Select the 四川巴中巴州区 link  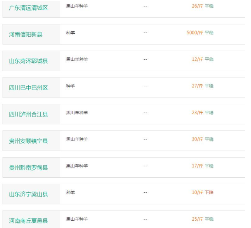(28, 88)
